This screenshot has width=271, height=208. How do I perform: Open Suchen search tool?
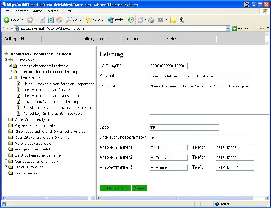(x=74, y=20)
